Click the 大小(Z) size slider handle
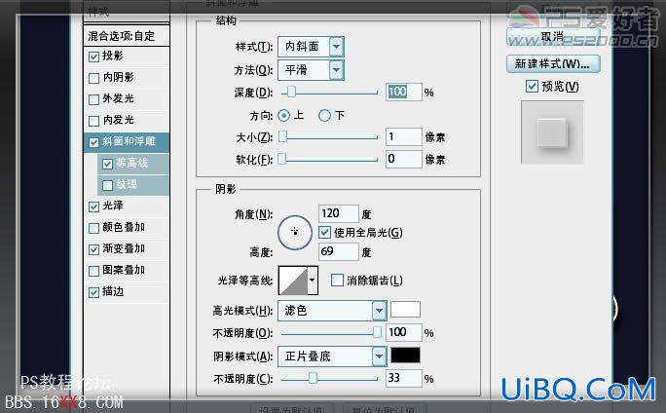Image resolution: width=666 pixels, height=413 pixels. tap(282, 136)
